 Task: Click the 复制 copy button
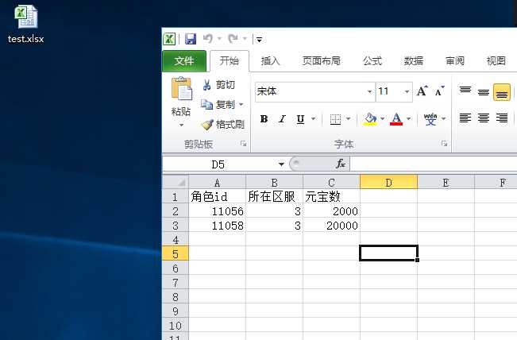(218, 105)
